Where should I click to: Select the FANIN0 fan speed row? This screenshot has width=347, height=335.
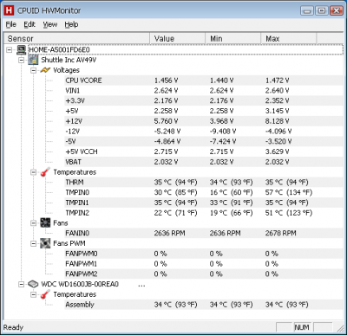[204, 233]
